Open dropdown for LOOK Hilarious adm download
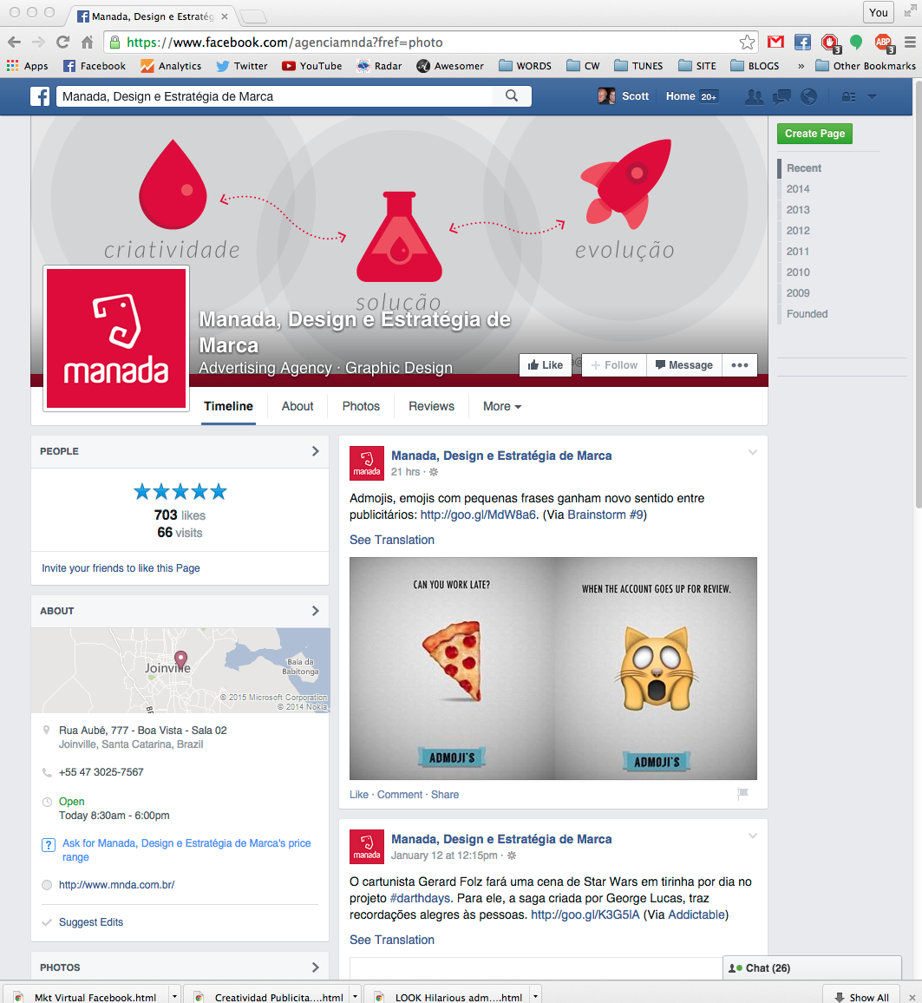This screenshot has width=922, height=1003. (x=534, y=997)
